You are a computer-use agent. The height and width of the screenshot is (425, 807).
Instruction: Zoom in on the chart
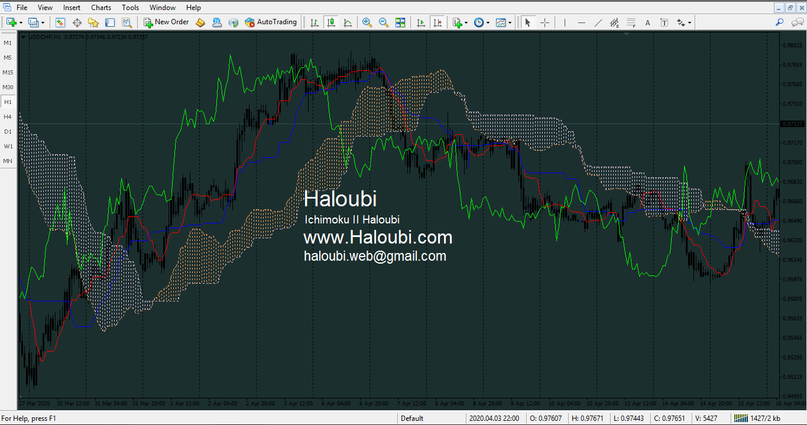(x=367, y=22)
